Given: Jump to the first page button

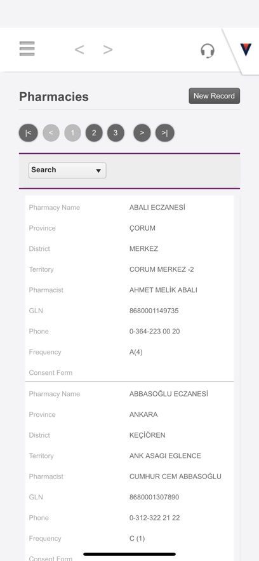Looking at the screenshot, I should [28, 133].
